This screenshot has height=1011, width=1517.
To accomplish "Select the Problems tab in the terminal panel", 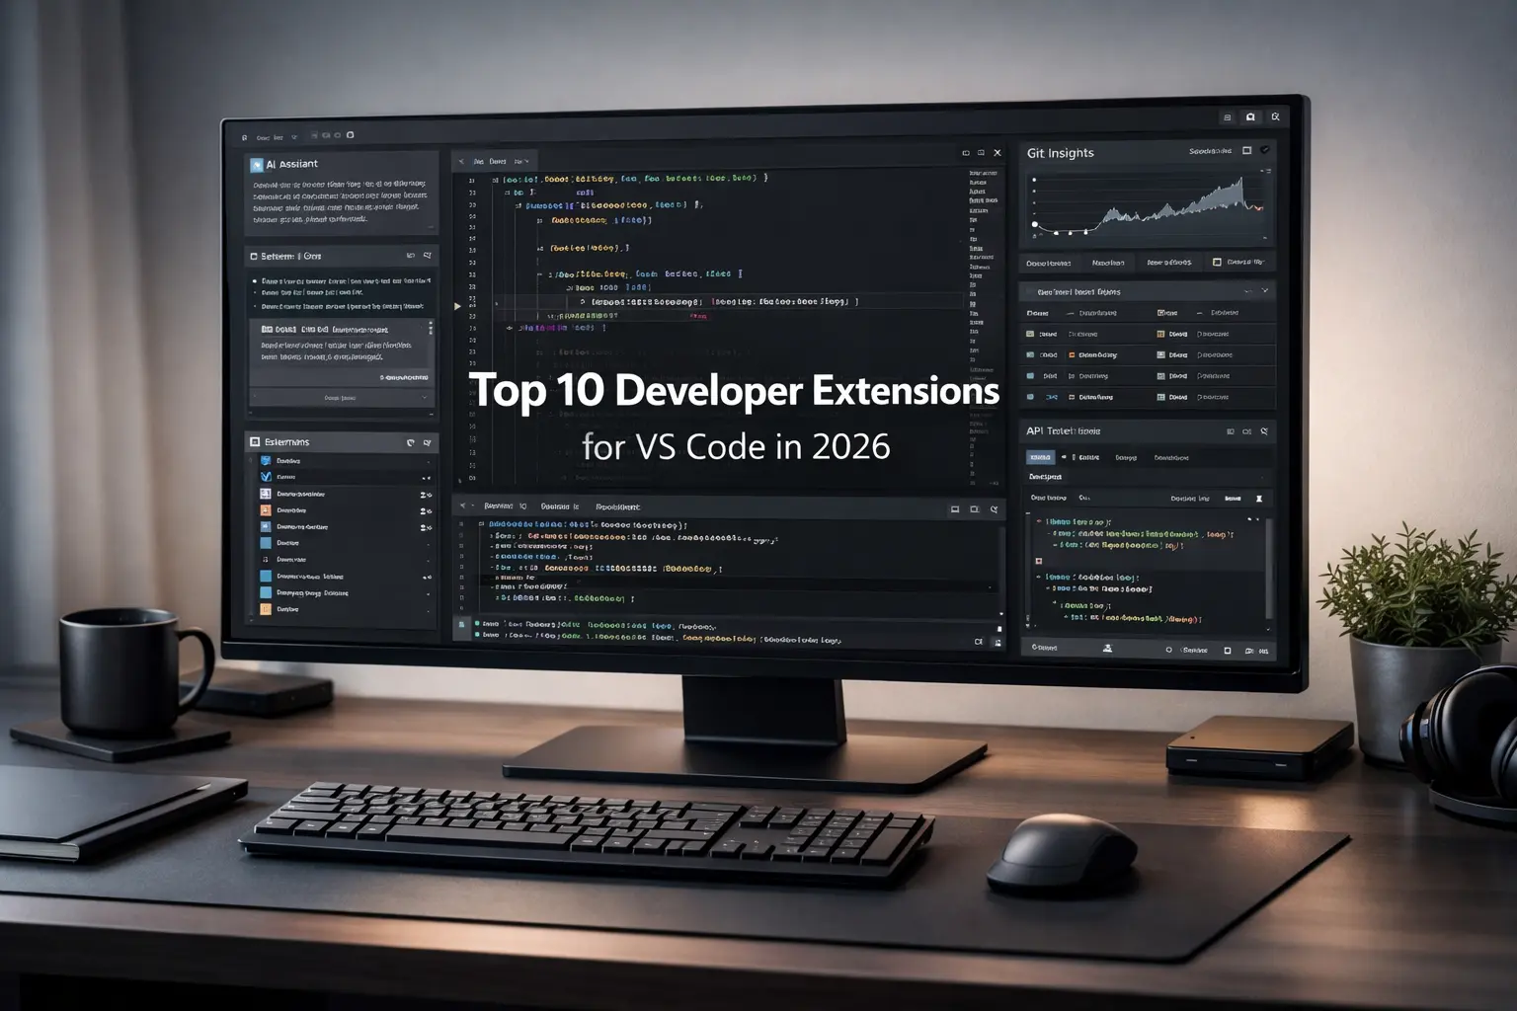I will [618, 507].
